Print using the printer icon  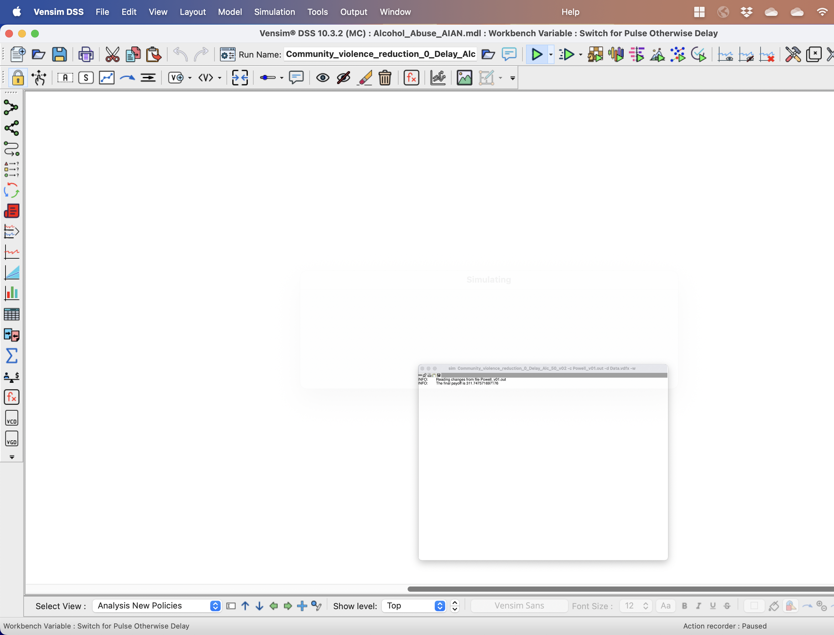[86, 54]
